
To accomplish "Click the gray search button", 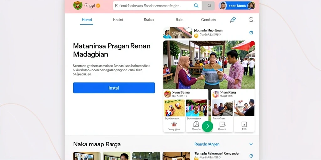I will 208,6.
